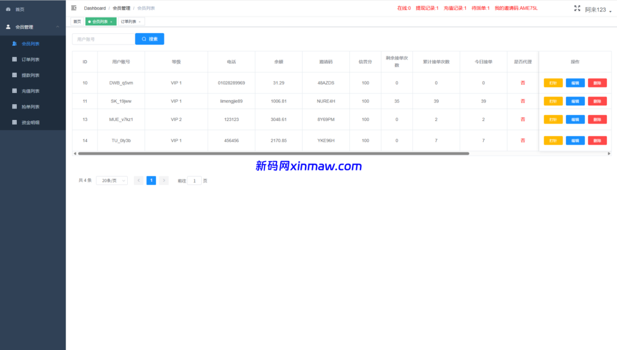Collapse the 会员管理 menu chevron
The image size is (617, 350).
click(58, 27)
